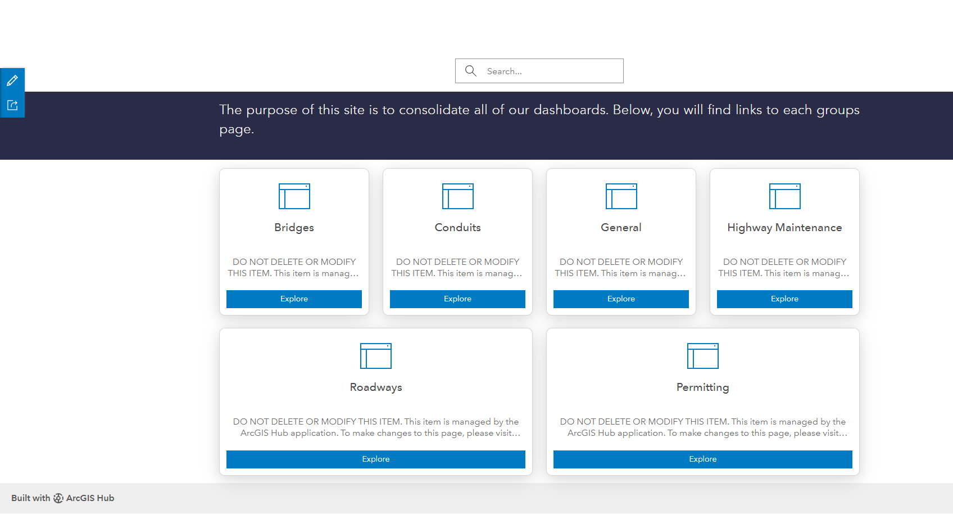Explore the Conduits dashboard group

(457, 299)
